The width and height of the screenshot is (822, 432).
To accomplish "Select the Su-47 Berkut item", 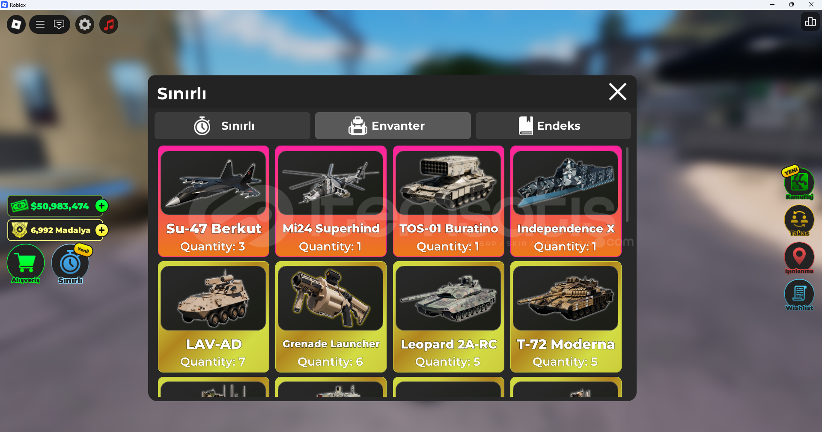I will click(x=214, y=201).
